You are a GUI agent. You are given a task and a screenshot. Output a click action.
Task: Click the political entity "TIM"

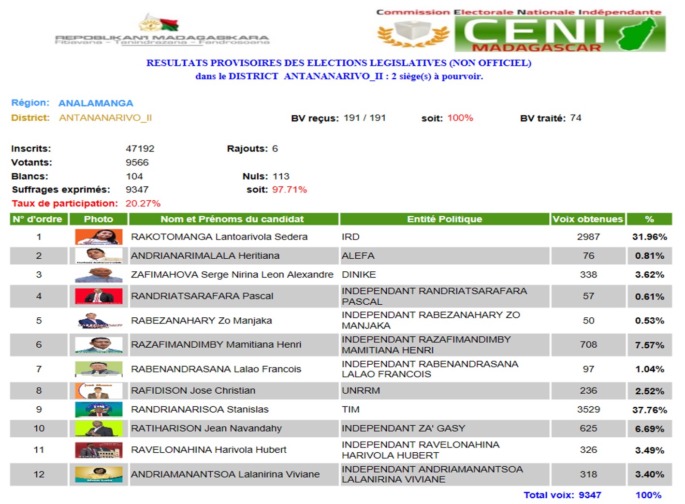[350, 410]
